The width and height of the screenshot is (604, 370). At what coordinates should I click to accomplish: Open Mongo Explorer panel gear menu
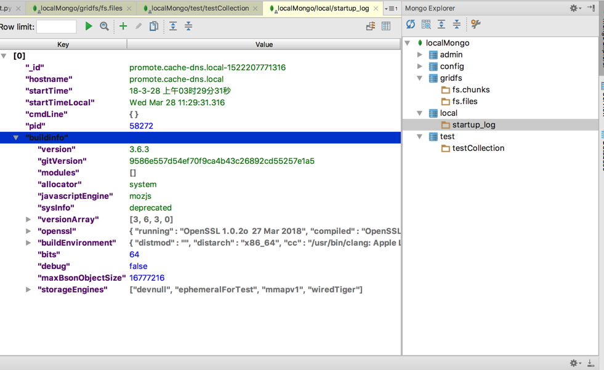coord(576,8)
